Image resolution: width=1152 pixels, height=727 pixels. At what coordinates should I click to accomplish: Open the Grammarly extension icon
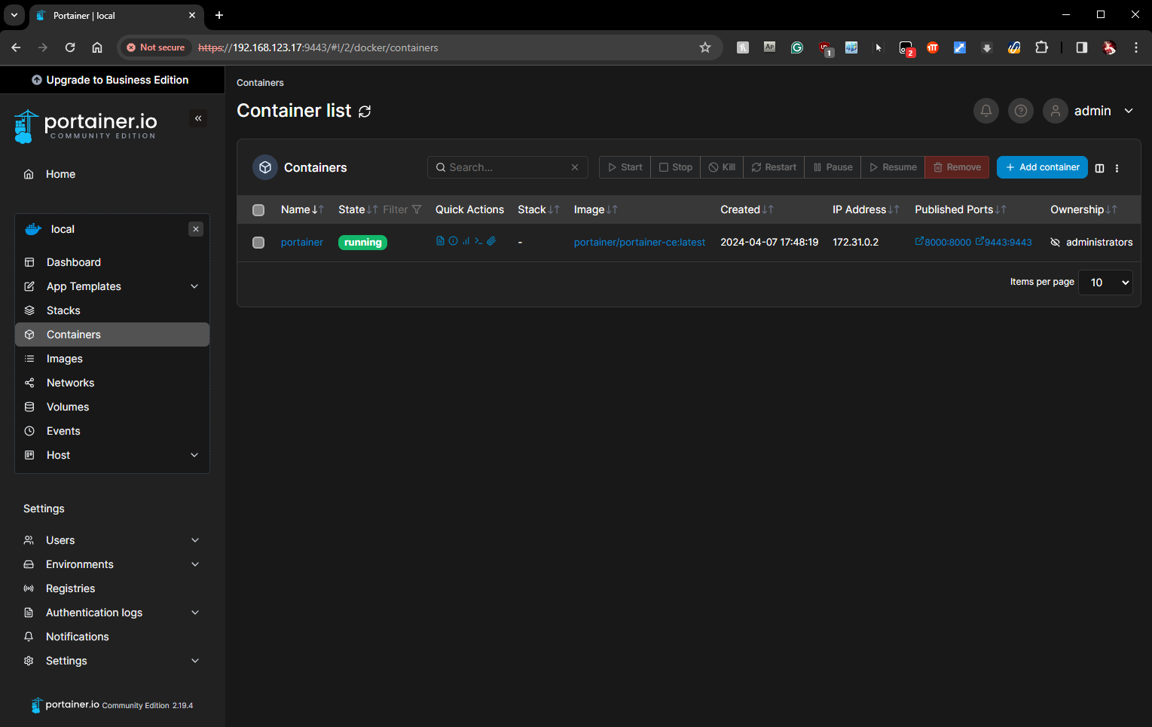coord(796,47)
